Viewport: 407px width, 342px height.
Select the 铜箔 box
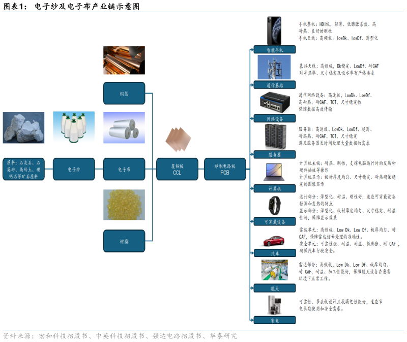pyautogui.click(x=124, y=94)
